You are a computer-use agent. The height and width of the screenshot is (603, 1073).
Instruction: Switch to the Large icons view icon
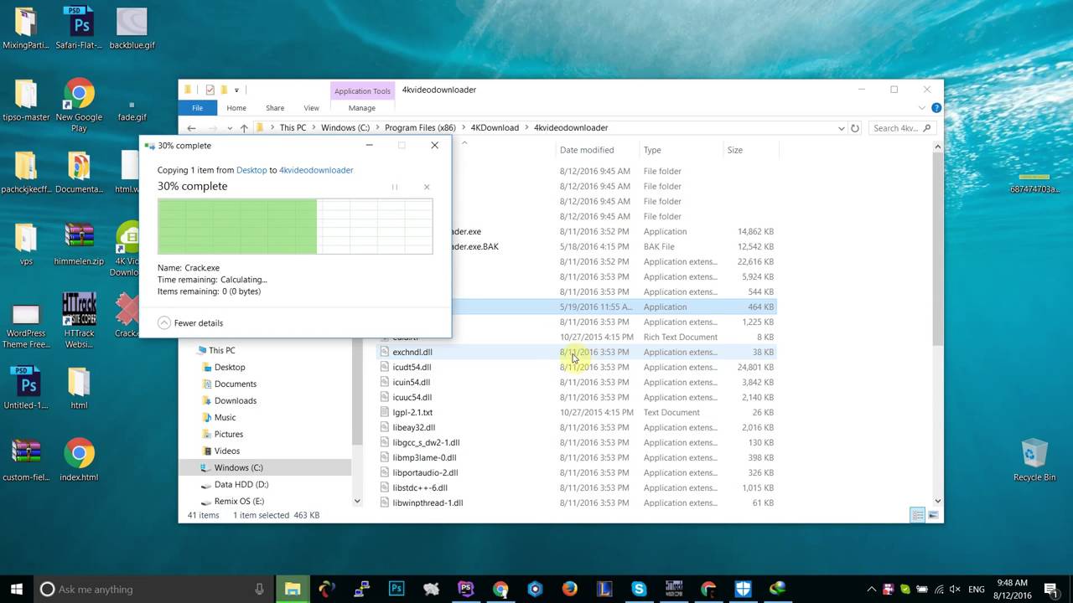tap(933, 515)
